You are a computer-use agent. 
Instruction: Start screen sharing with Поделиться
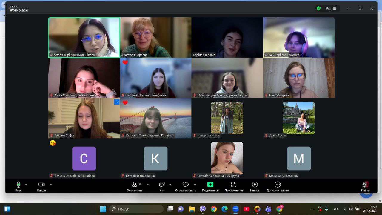tap(210, 187)
